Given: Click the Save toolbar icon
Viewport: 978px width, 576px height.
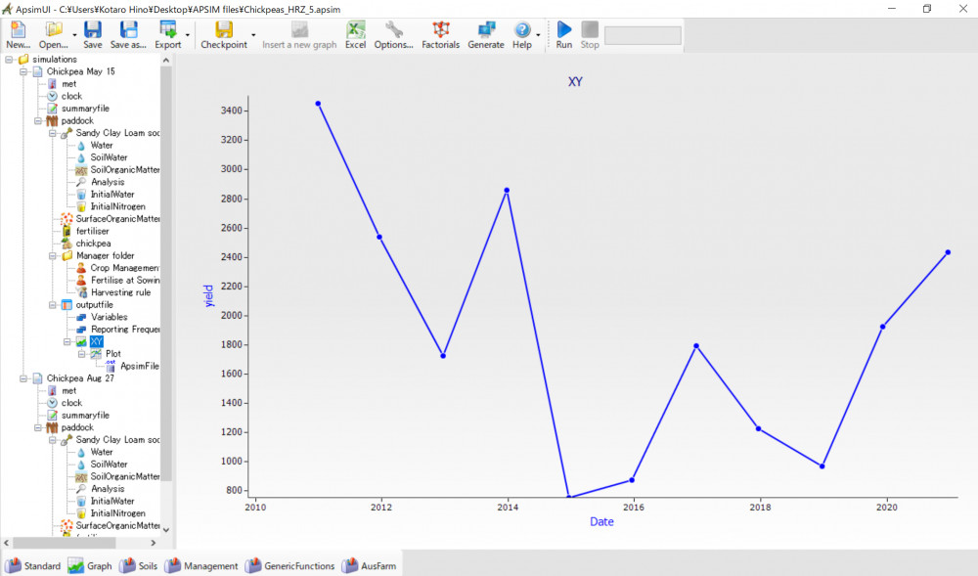Looking at the screenshot, I should [92, 30].
